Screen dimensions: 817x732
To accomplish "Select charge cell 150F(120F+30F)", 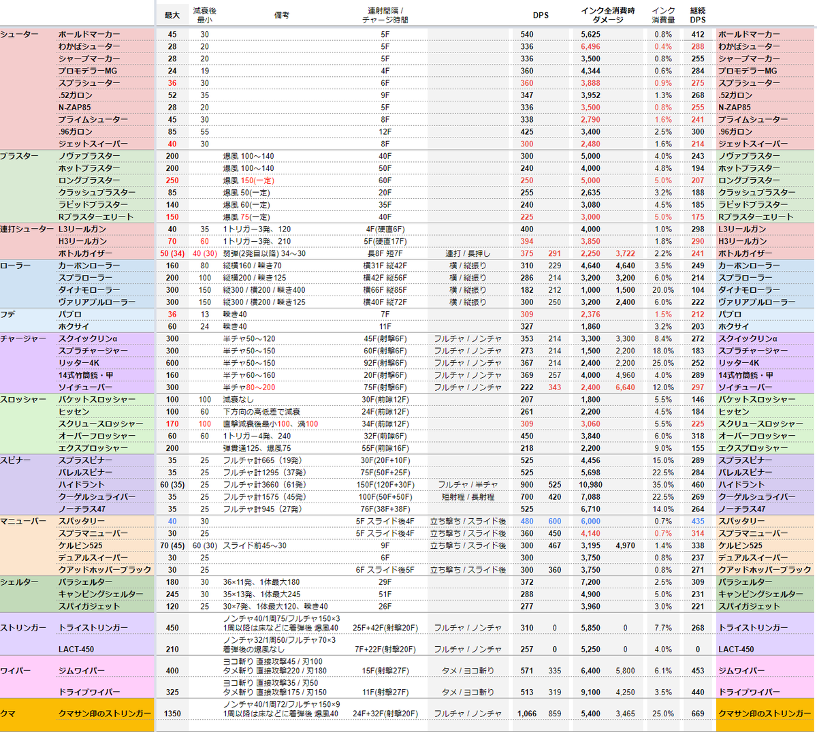I will pos(385,485).
